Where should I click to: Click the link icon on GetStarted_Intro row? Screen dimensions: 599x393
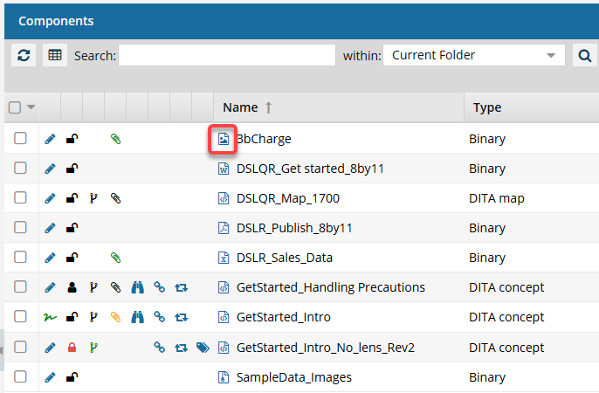click(159, 317)
